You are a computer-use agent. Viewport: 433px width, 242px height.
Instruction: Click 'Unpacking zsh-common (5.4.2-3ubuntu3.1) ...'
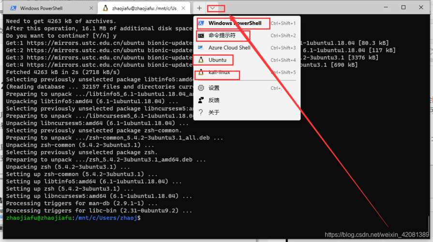80,145
